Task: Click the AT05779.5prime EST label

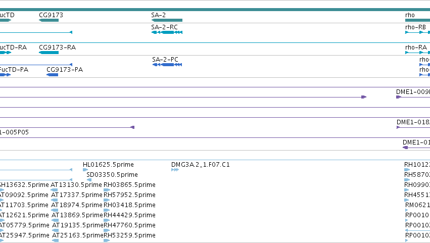Action: 25,225
